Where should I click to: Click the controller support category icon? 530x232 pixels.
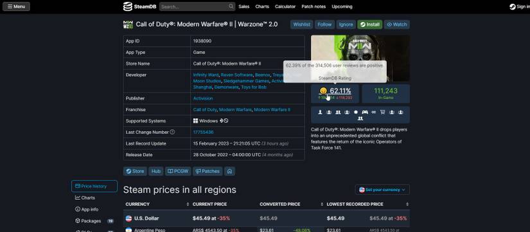pos(365,112)
